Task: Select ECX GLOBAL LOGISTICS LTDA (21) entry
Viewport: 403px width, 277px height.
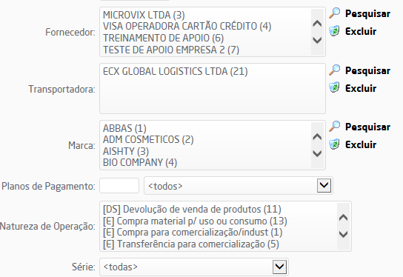Action: (176, 71)
